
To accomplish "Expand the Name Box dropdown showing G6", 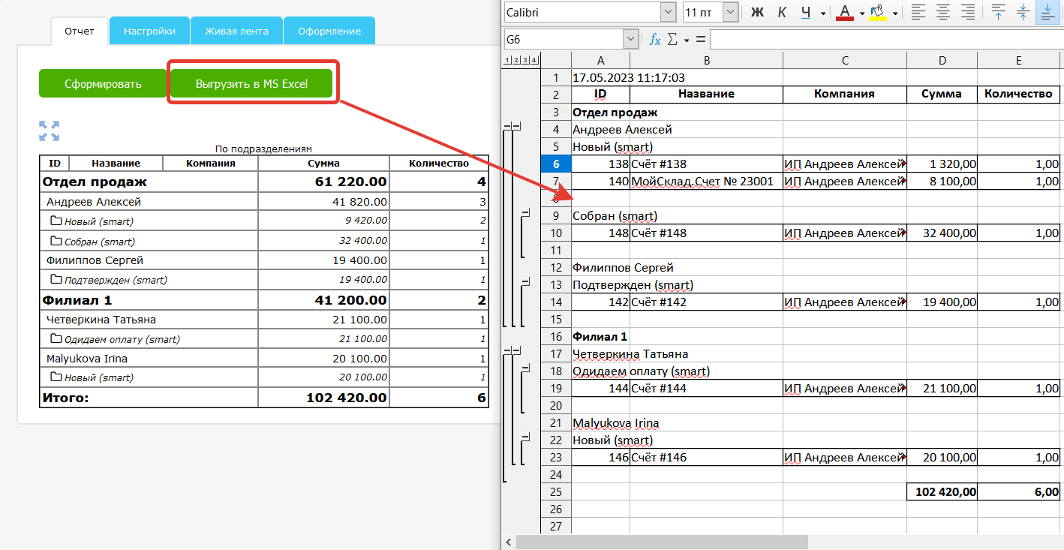I will point(630,39).
